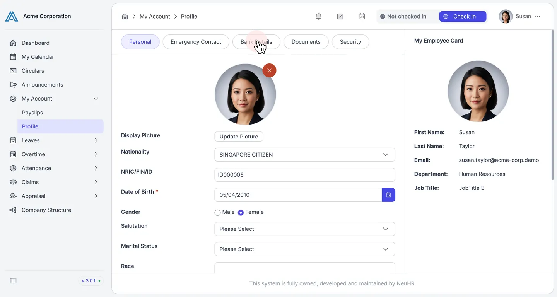The height and width of the screenshot is (297, 557).
Task: Click the My Account person icon
Action: (x=13, y=99)
